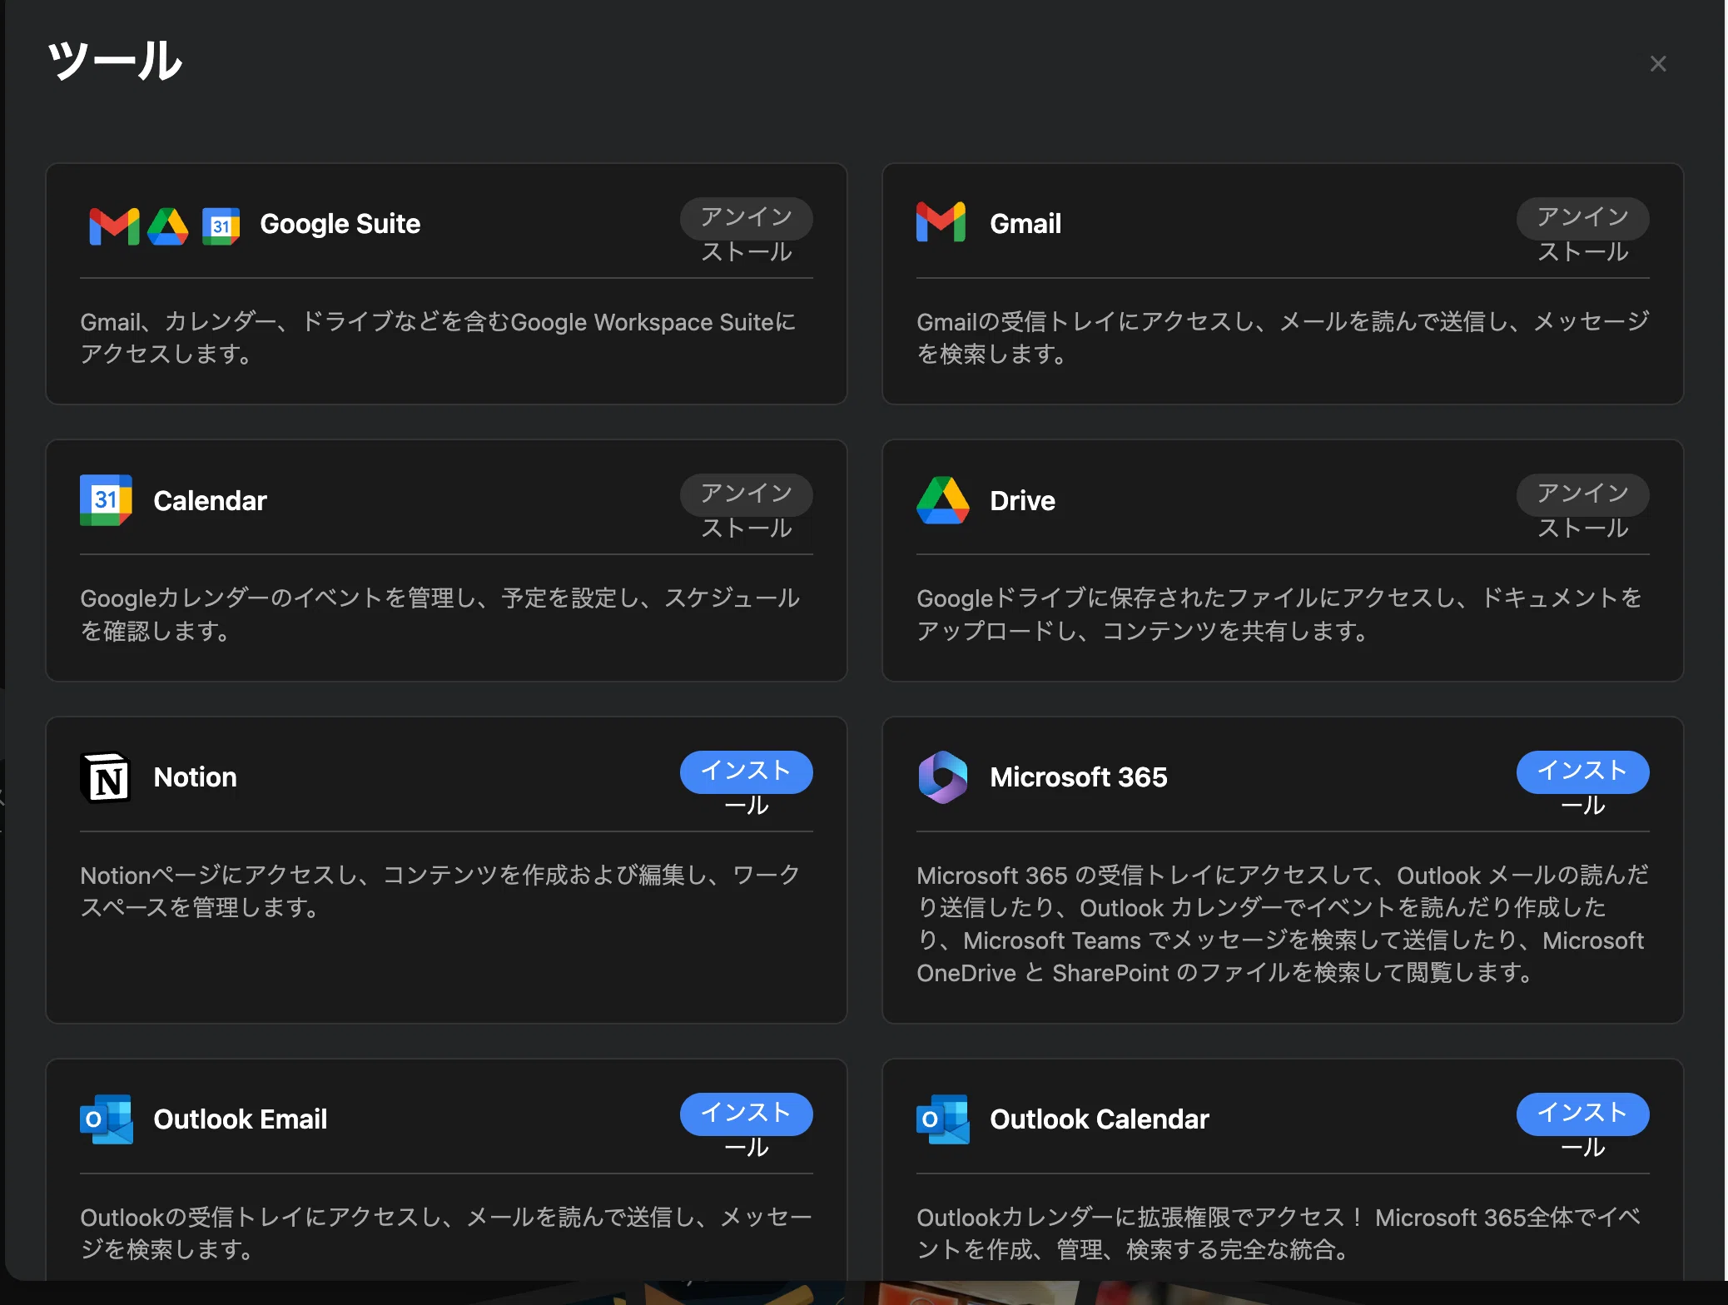This screenshot has height=1305, width=1728.
Task: Close the ツール dialog with the X
Action: click(x=1658, y=64)
